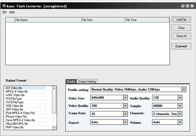Expand the Profile setting dropdown
This screenshot has width=196, height=136.
point(184,89)
